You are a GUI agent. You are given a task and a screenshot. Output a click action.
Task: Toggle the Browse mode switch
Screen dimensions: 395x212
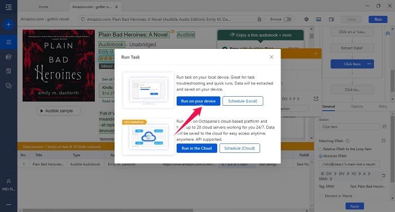(287, 19)
